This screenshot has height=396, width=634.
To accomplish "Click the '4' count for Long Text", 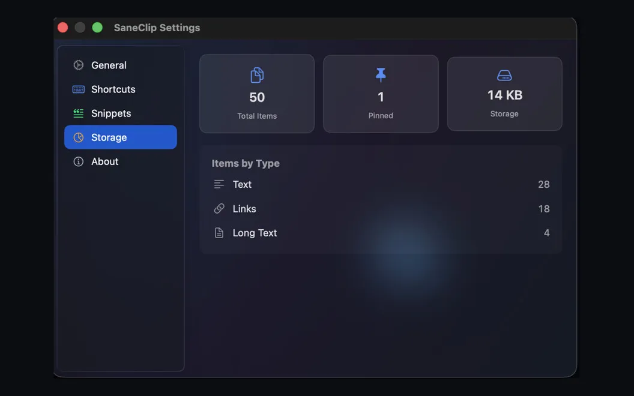I will click(547, 233).
